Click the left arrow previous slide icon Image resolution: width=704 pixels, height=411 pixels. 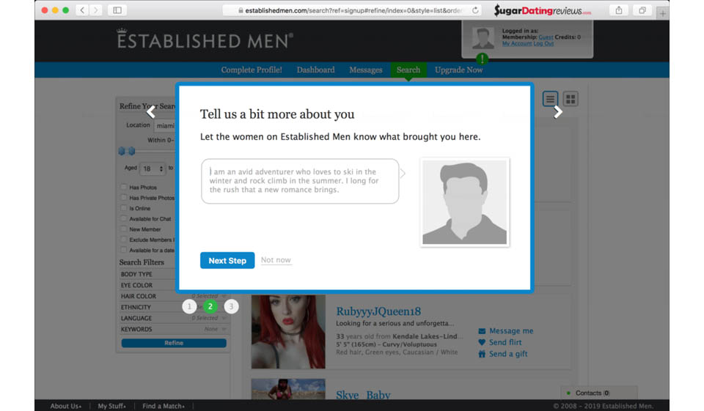click(151, 112)
